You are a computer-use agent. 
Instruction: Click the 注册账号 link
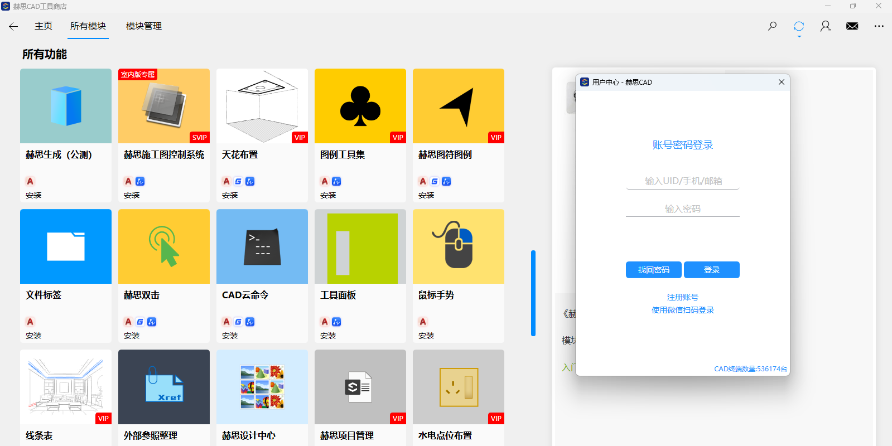coord(682,297)
